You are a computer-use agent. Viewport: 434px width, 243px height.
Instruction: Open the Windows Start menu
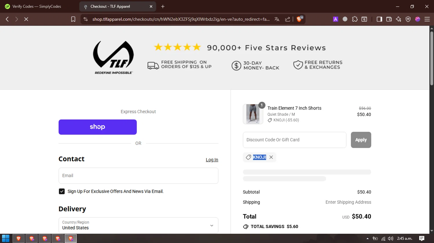pyautogui.click(x=5, y=238)
